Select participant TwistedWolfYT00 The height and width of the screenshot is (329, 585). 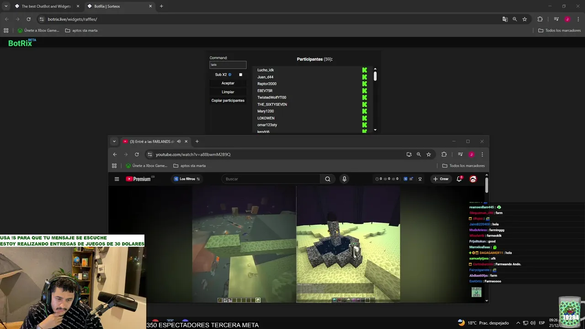(x=272, y=97)
